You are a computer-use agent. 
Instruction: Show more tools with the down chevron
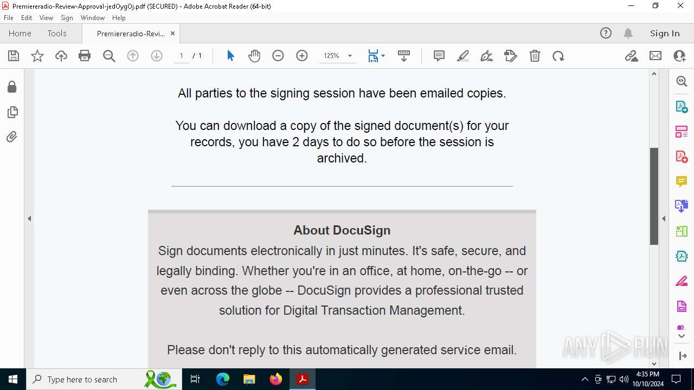click(x=682, y=336)
